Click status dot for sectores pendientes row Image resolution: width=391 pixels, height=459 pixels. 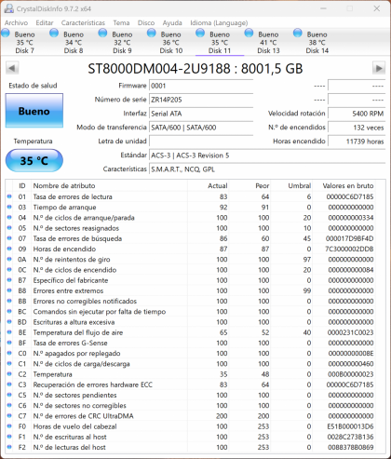click(9, 395)
